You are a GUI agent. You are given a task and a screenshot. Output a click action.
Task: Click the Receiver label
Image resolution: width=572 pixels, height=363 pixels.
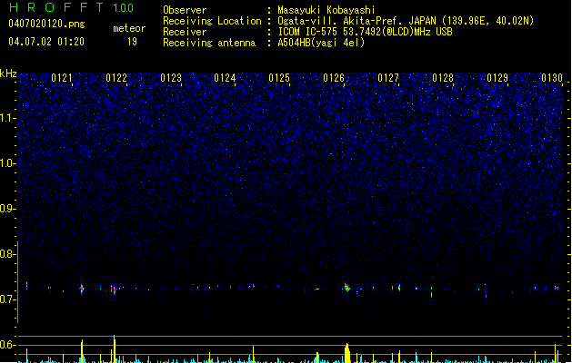[185, 32]
